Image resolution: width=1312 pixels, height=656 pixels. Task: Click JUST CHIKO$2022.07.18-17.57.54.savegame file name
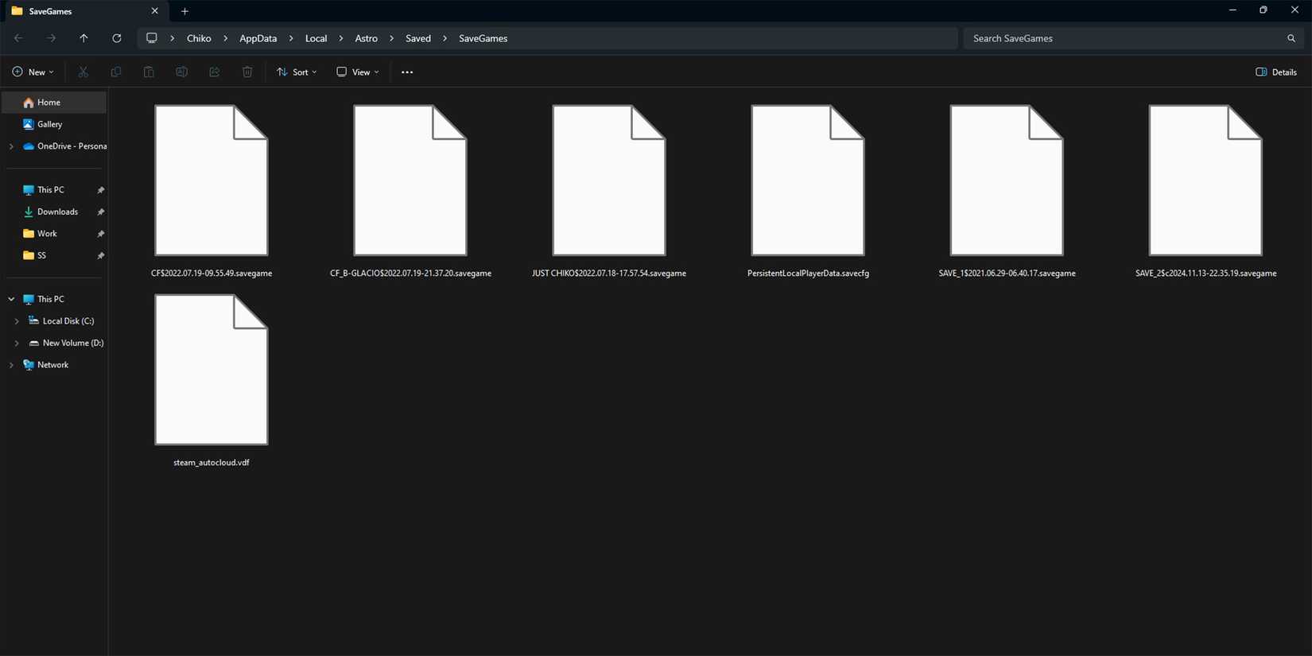pos(609,274)
